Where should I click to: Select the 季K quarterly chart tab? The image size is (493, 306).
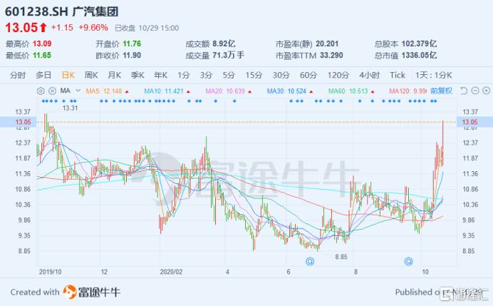[x=137, y=75]
